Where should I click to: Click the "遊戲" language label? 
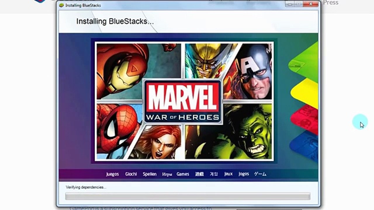click(199, 174)
